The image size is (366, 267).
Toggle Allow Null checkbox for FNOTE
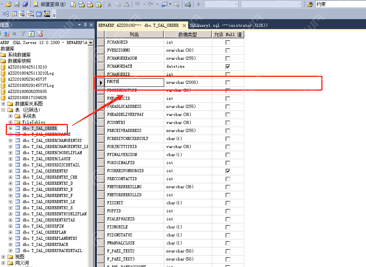click(228, 82)
